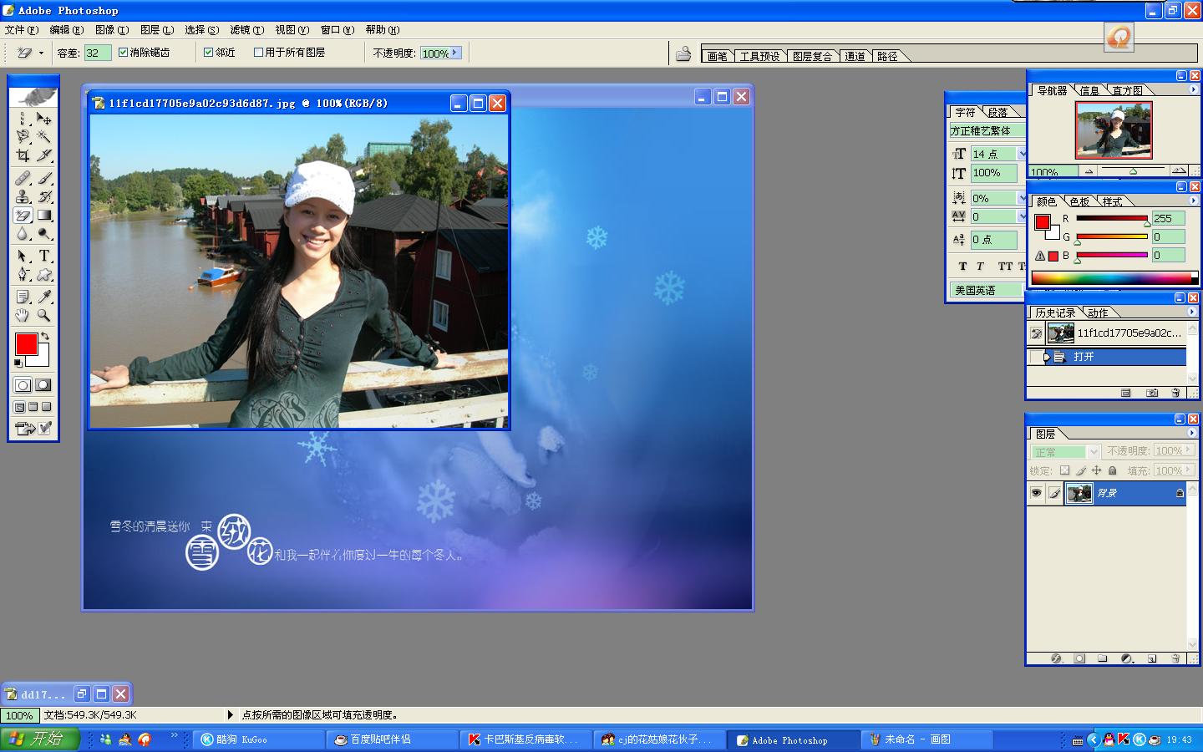1203x752 pixels.
Task: Open the kerning 0% dropdown arrow
Action: tap(1022, 198)
